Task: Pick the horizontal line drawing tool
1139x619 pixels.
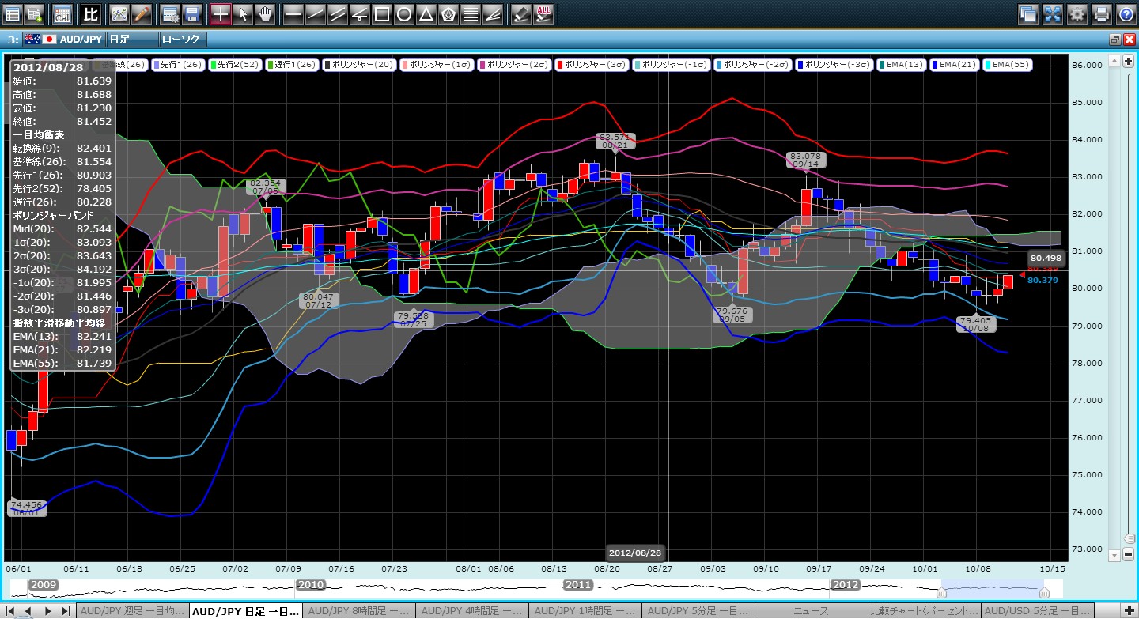Action: (293, 13)
